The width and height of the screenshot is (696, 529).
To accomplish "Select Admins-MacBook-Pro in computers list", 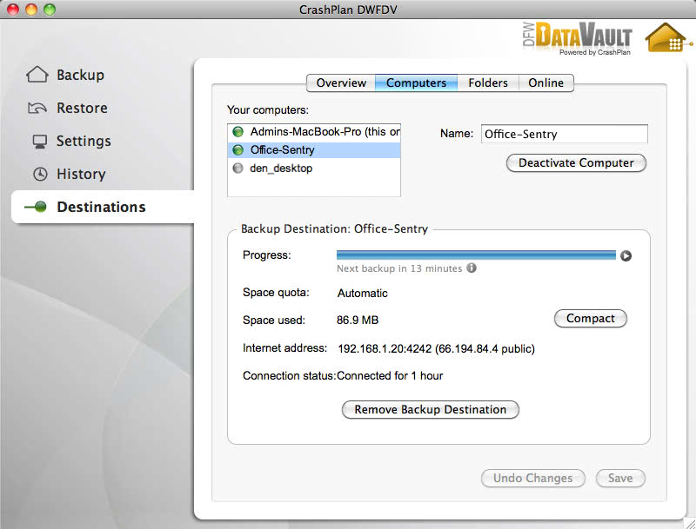I will pyautogui.click(x=314, y=131).
